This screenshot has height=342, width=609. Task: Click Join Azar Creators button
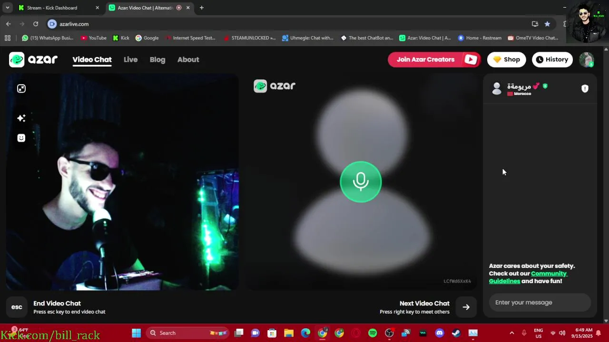(x=434, y=59)
